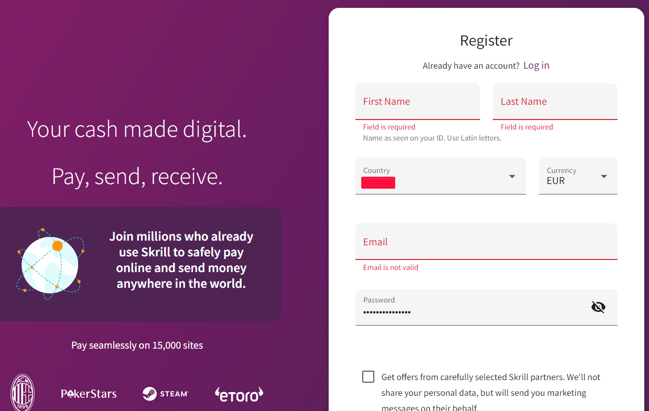Click 'Pay seamlessly on 15,000 sites' text
649x411 pixels.
pyautogui.click(x=137, y=345)
